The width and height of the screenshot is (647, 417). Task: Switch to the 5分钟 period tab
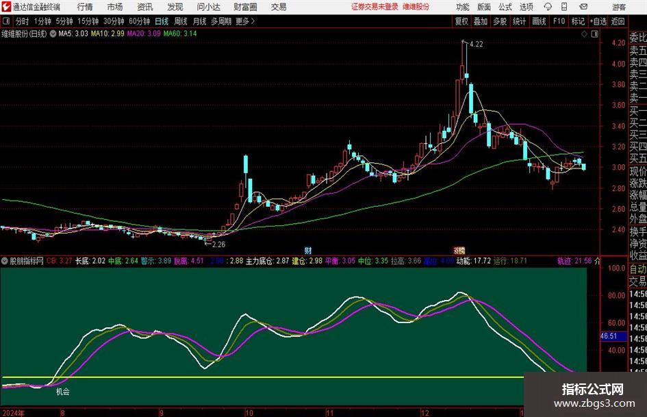[64, 21]
